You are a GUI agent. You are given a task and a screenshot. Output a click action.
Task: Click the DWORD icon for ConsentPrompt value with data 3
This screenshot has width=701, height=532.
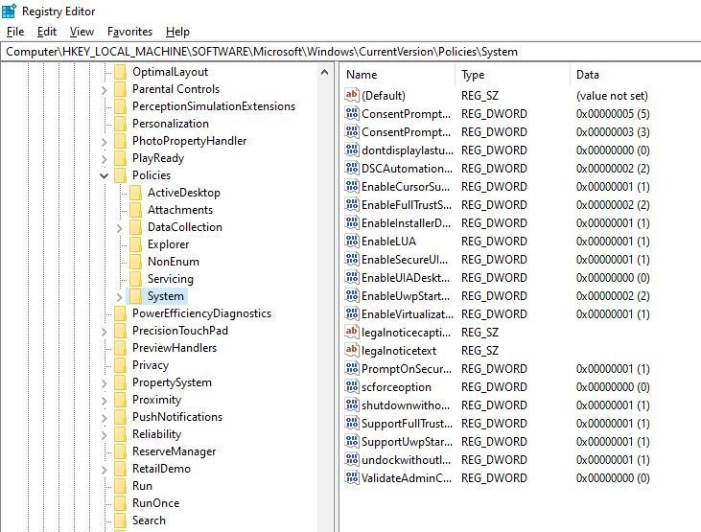pyautogui.click(x=352, y=131)
